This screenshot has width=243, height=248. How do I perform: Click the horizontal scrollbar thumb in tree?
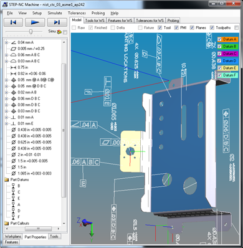point(38,229)
